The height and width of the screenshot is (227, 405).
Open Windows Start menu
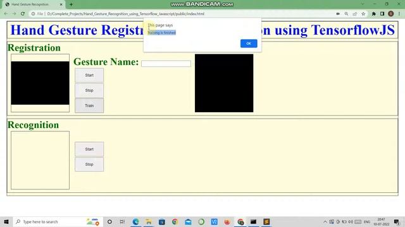pyautogui.click(x=6, y=221)
